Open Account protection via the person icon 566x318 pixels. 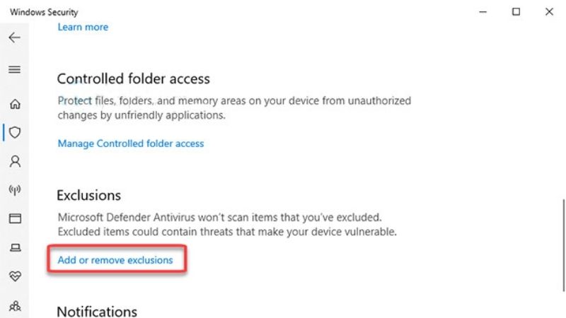coord(15,161)
